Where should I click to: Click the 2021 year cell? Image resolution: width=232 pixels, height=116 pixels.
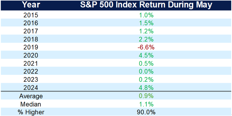[30, 63]
